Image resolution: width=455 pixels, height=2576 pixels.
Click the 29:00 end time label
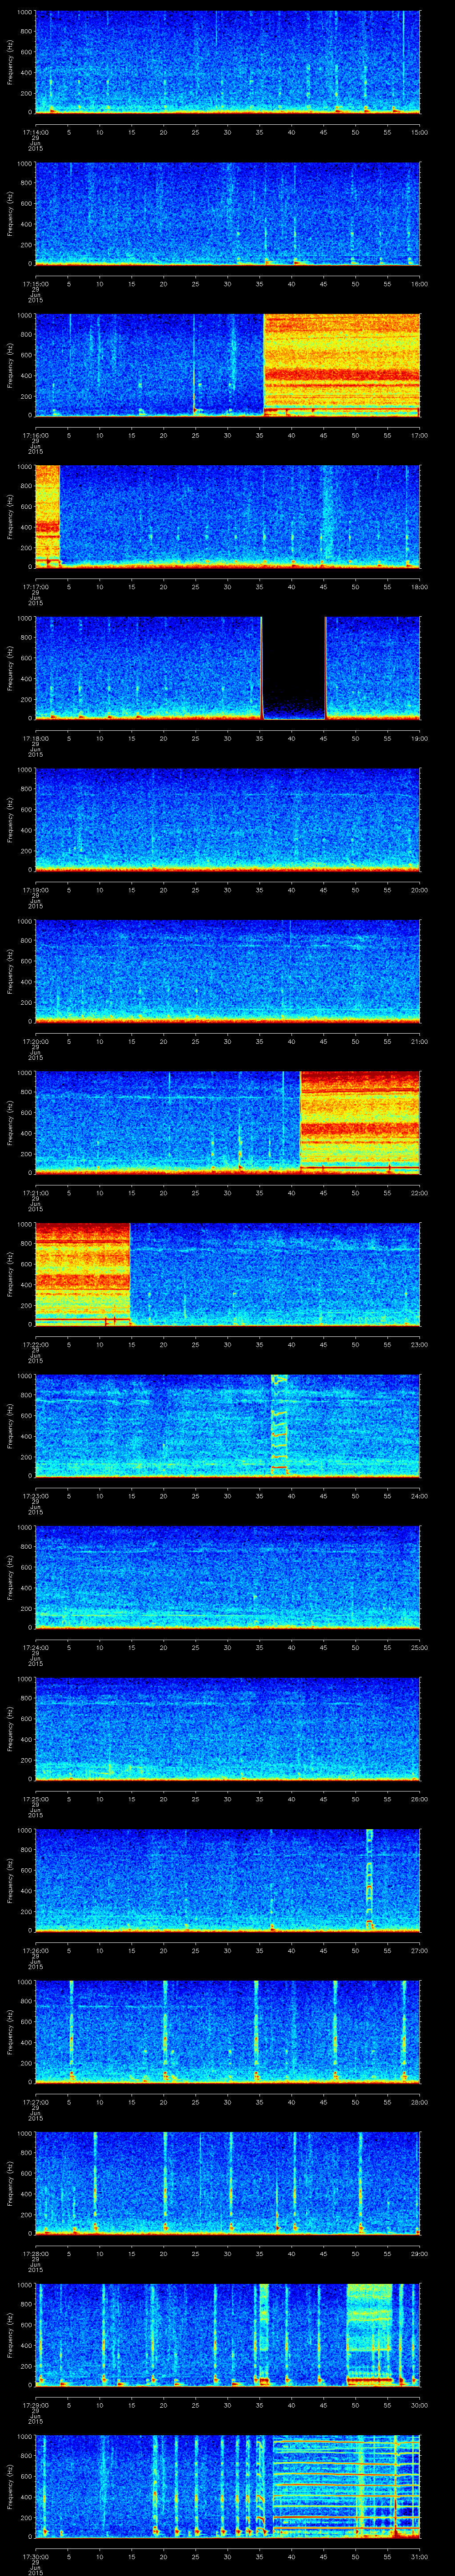pyautogui.click(x=419, y=2254)
